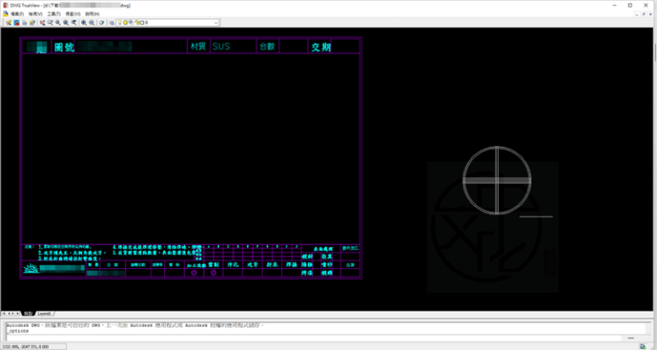Select the Pan tool icon
The height and width of the screenshot is (350, 657).
(x=42, y=22)
